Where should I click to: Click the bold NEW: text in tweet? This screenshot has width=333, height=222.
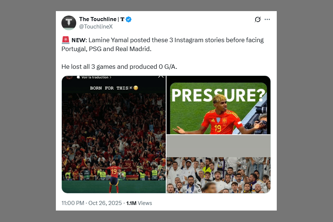point(79,40)
